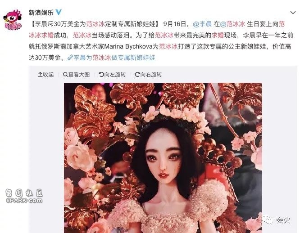Image resolution: width=300 pixels, height=233 pixels.
Task: Click the doll photo to enlarge
Action: (x=163, y=158)
